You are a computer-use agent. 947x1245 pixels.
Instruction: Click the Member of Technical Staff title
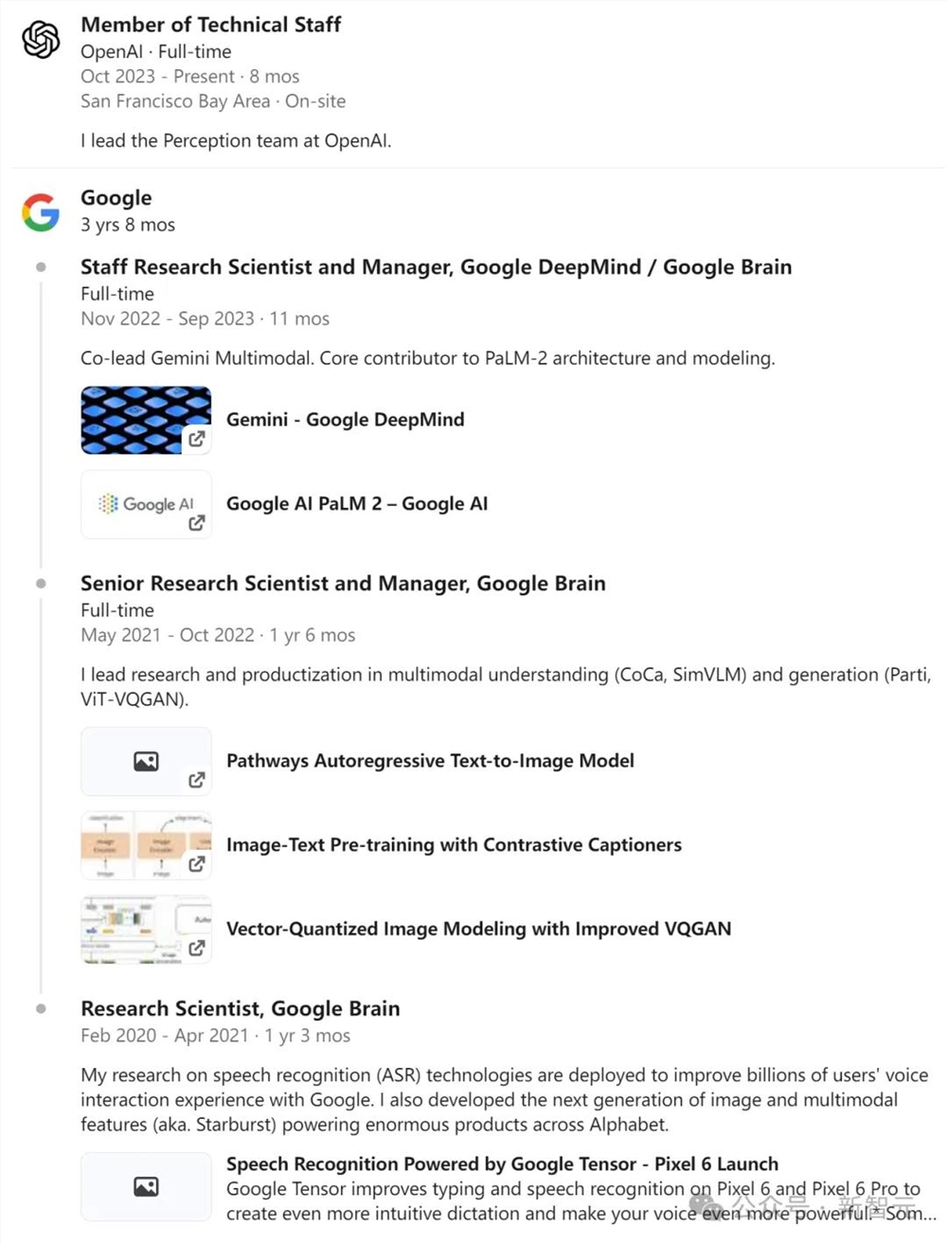pyautogui.click(x=210, y=25)
